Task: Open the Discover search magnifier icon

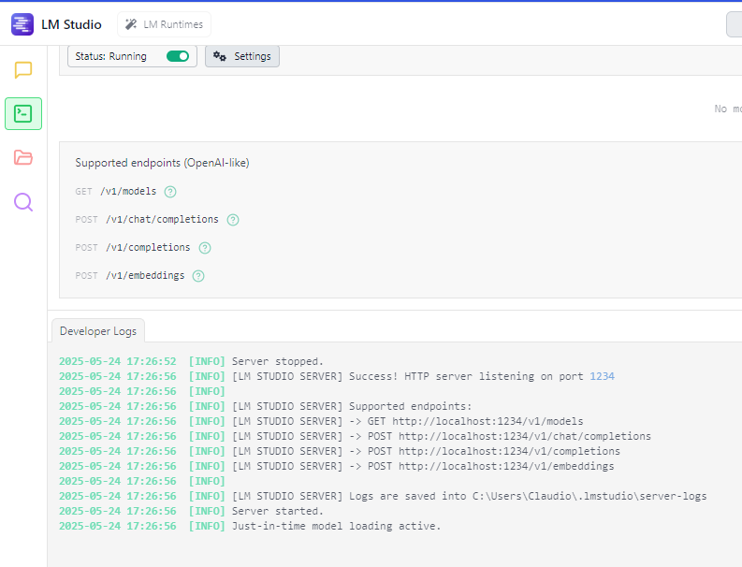Action: (x=23, y=202)
